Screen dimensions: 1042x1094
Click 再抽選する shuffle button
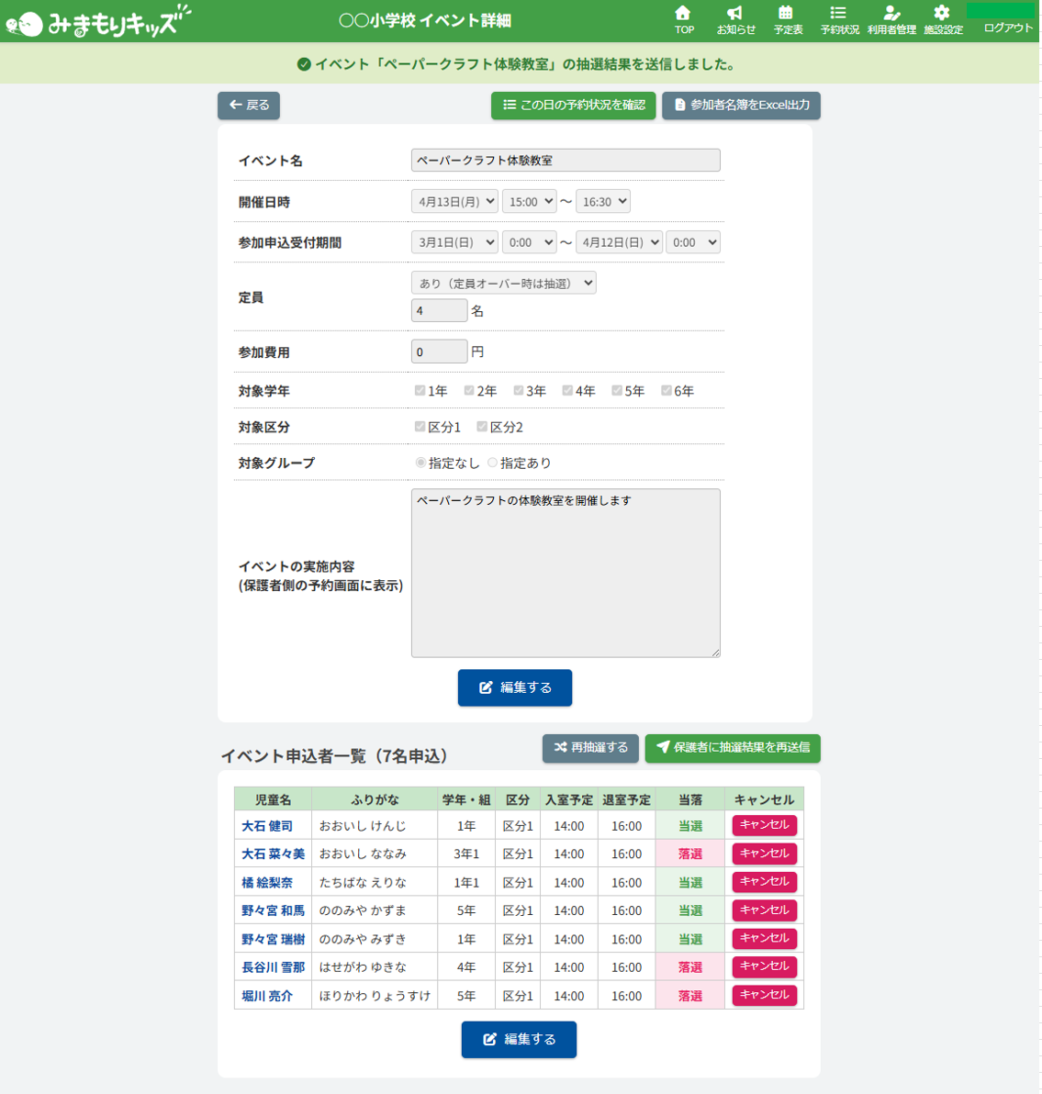tap(590, 748)
